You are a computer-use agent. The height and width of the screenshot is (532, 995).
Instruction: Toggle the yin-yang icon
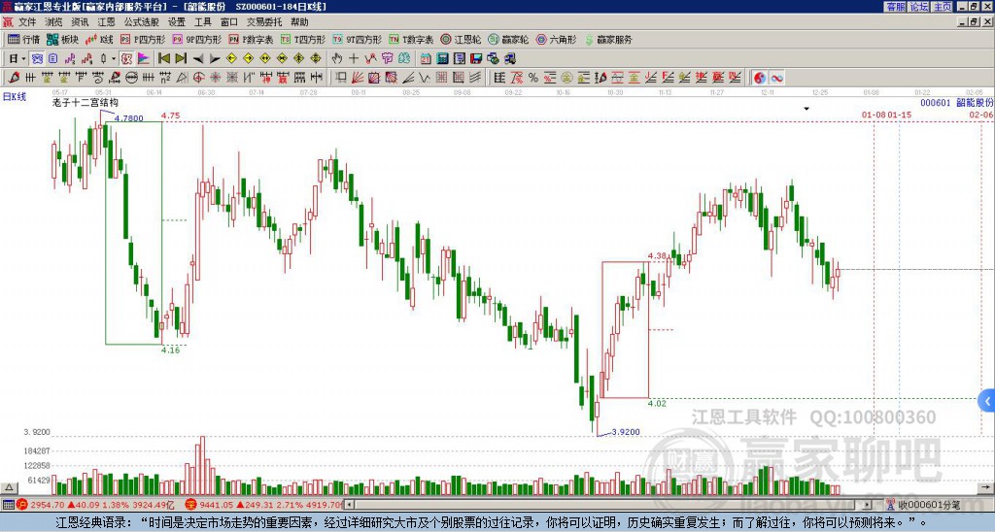pyautogui.click(x=760, y=78)
